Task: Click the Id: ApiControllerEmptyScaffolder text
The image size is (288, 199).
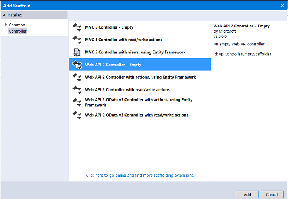Action: [x=242, y=54]
